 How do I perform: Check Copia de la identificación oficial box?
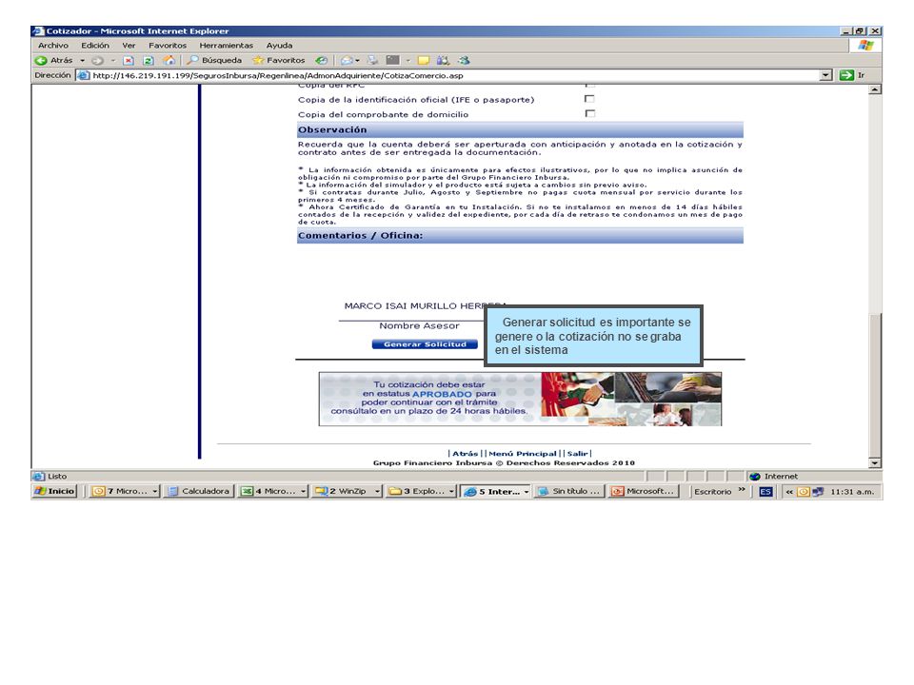coord(590,99)
